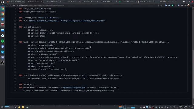Launch Spotify from the left dock
Viewport: 194px width, 109px height.
2,41
